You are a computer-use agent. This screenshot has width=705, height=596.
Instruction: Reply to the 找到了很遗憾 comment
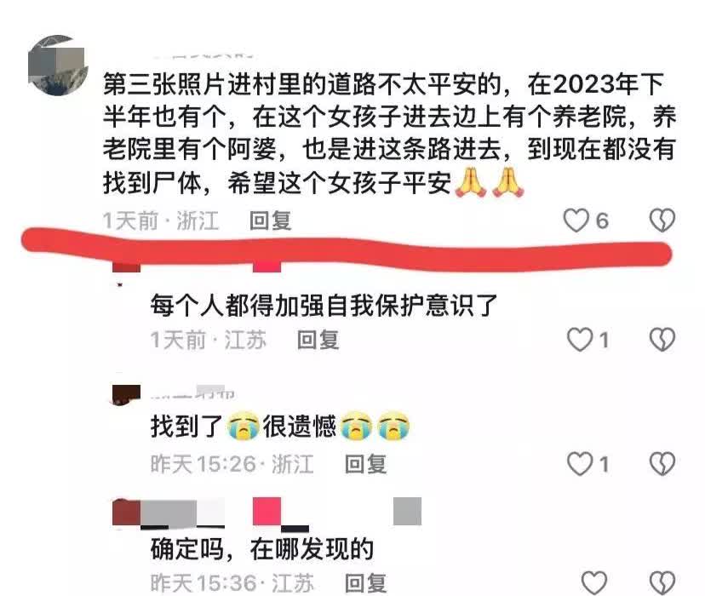[365, 464]
